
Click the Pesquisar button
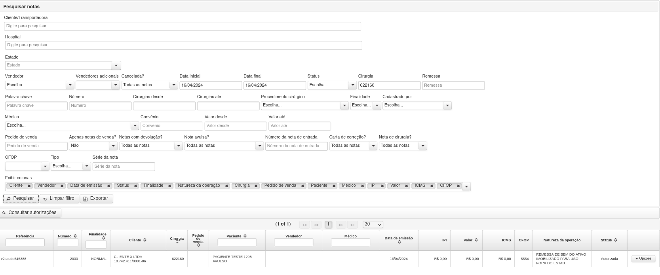21,199
